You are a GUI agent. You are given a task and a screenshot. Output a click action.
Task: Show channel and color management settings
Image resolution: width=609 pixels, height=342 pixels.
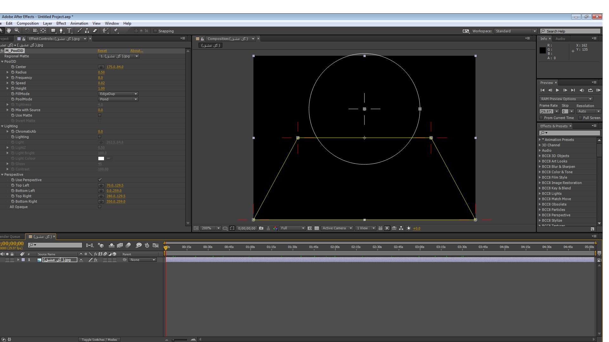tap(275, 228)
